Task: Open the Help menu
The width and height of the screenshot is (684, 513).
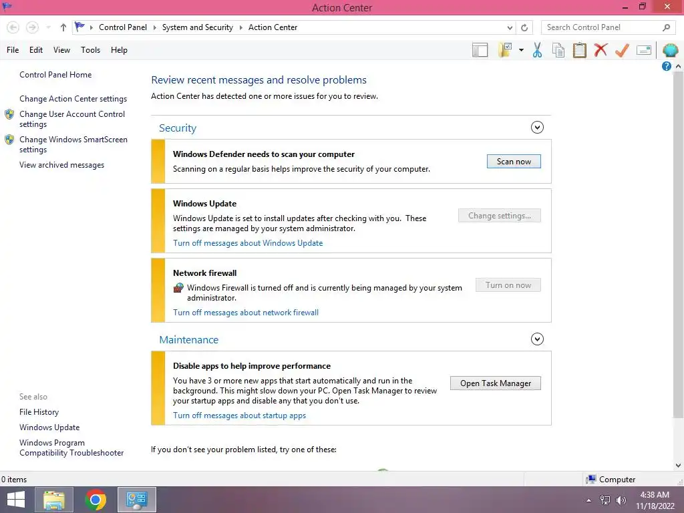Action: coord(119,50)
